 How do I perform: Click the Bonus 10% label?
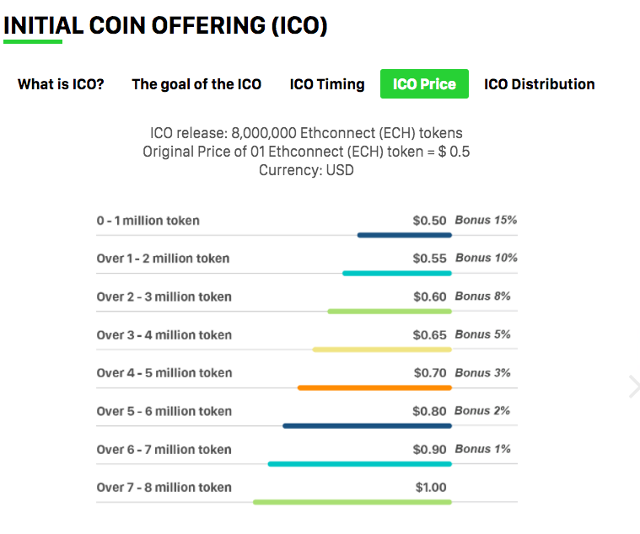(486, 259)
